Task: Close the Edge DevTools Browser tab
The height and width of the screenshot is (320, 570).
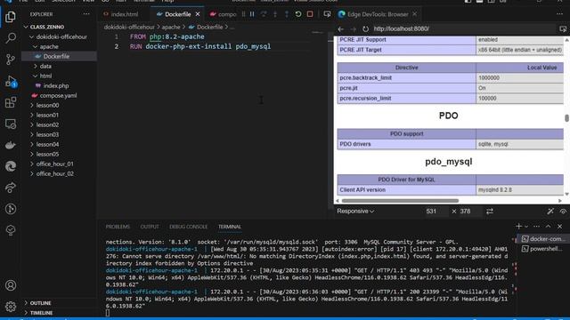Action: click(x=415, y=14)
